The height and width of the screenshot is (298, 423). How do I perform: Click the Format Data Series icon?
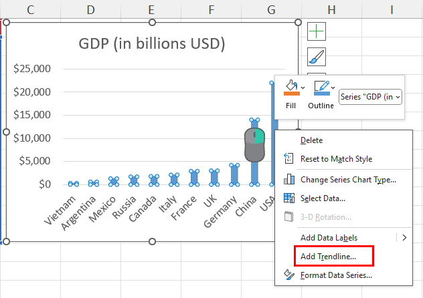tap(289, 275)
